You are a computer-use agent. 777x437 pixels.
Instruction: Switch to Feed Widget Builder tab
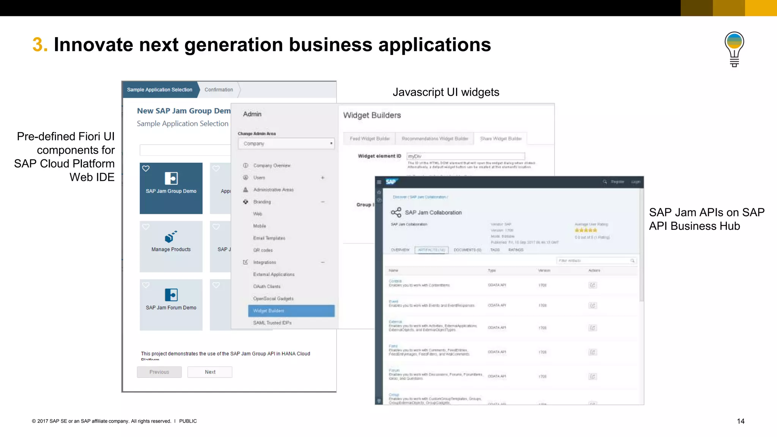click(370, 138)
